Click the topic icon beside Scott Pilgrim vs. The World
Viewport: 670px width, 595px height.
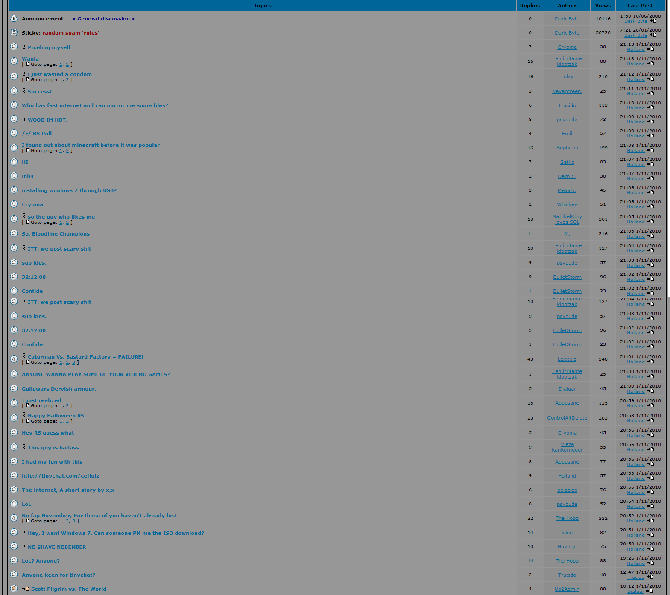click(14, 589)
